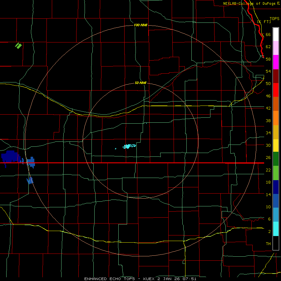
Task: Click the royal blue echo beside the navy echo
Action: pos(31,162)
